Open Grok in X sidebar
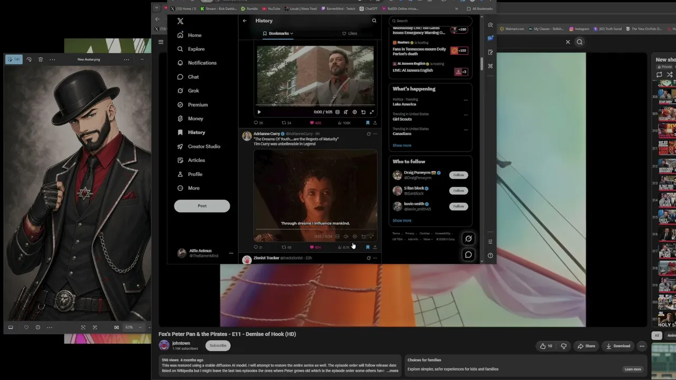The image size is (676, 380). point(188,91)
